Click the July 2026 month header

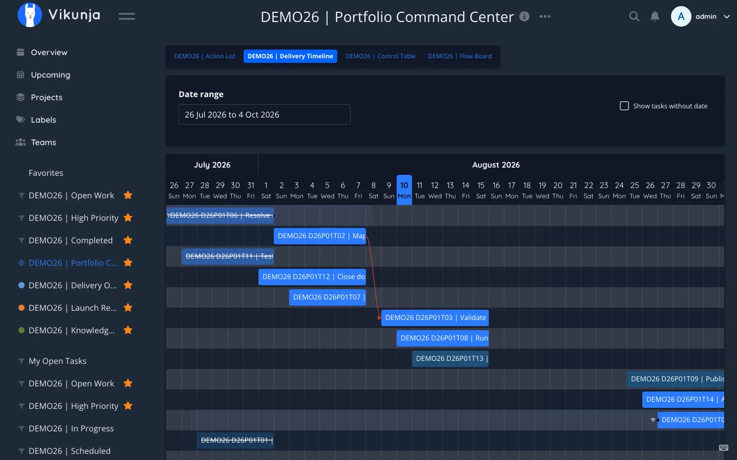pos(212,165)
